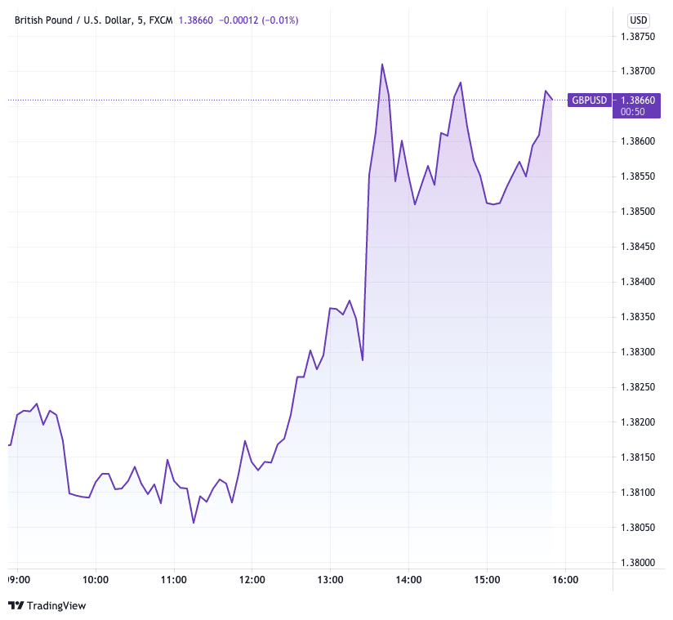Screen dimensions: 673x620
Task: Click the 1.38250 price axis label
Action: pos(638,387)
